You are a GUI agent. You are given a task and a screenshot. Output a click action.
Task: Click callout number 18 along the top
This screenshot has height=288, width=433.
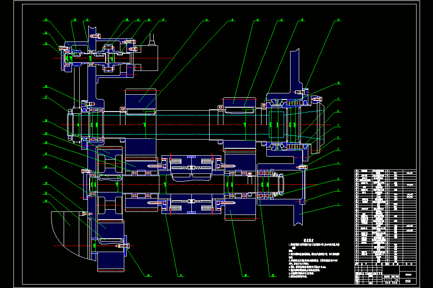(149, 20)
